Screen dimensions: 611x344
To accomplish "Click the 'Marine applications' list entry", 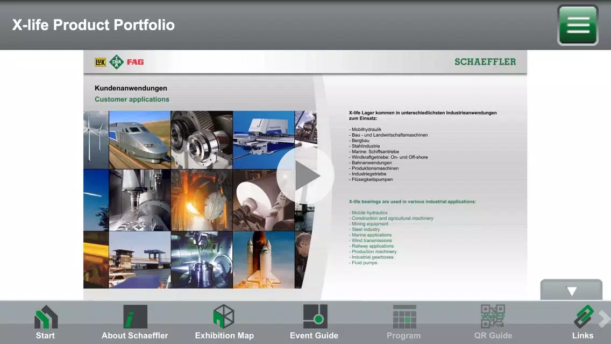I will [370, 235].
